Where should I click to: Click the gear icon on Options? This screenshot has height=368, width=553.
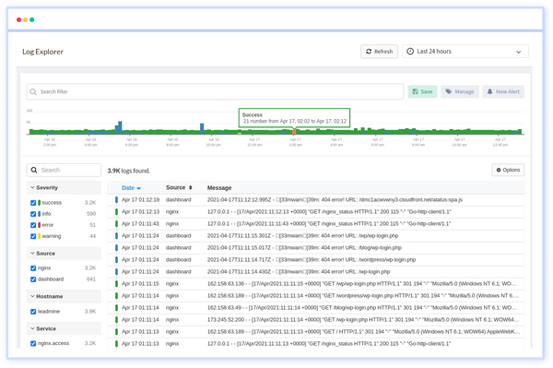pyautogui.click(x=499, y=170)
